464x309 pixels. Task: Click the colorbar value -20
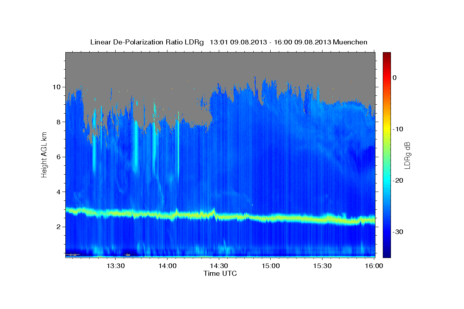397,180
